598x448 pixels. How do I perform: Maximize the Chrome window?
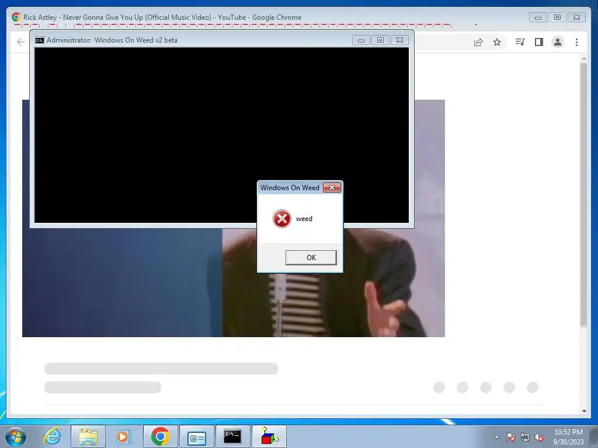[x=557, y=17]
